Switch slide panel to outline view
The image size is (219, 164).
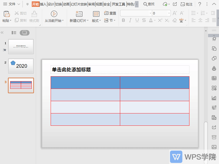14,33
